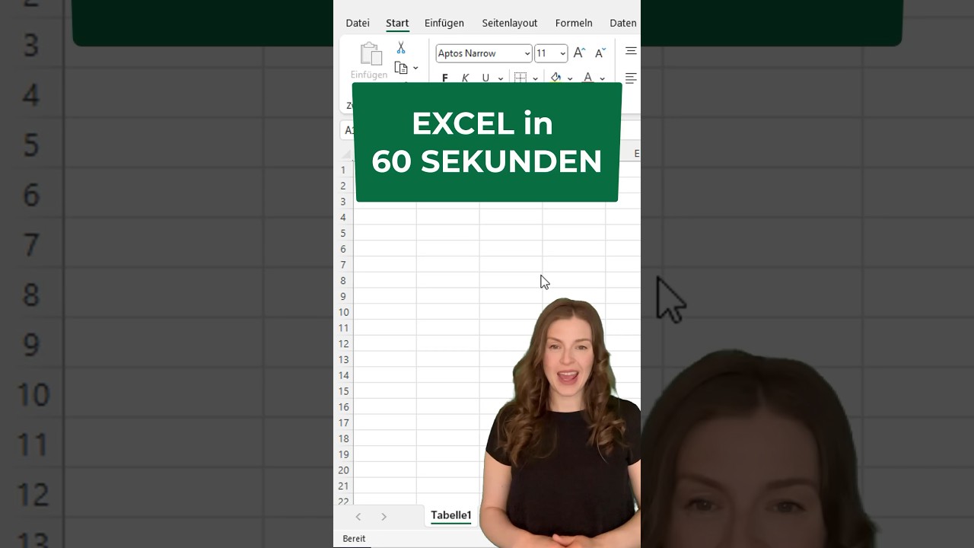
Task: Select cell C5 in the worksheet
Action: coord(511,233)
